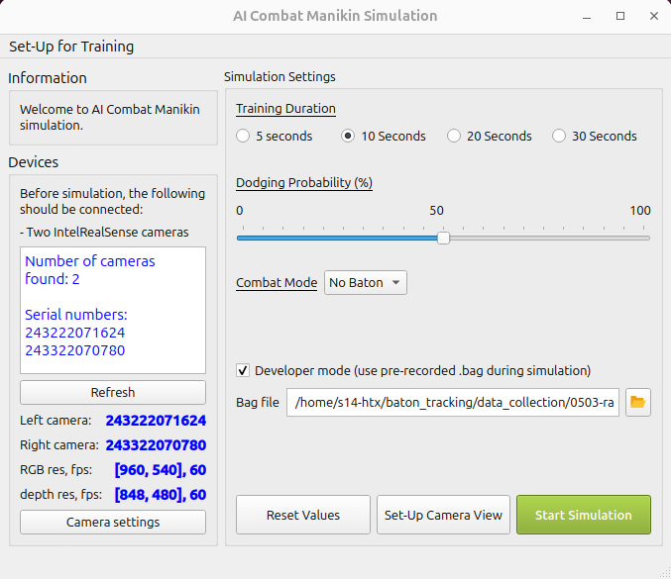The width and height of the screenshot is (671, 579).
Task: Click the cameras found serial numbers box
Action: [113, 310]
